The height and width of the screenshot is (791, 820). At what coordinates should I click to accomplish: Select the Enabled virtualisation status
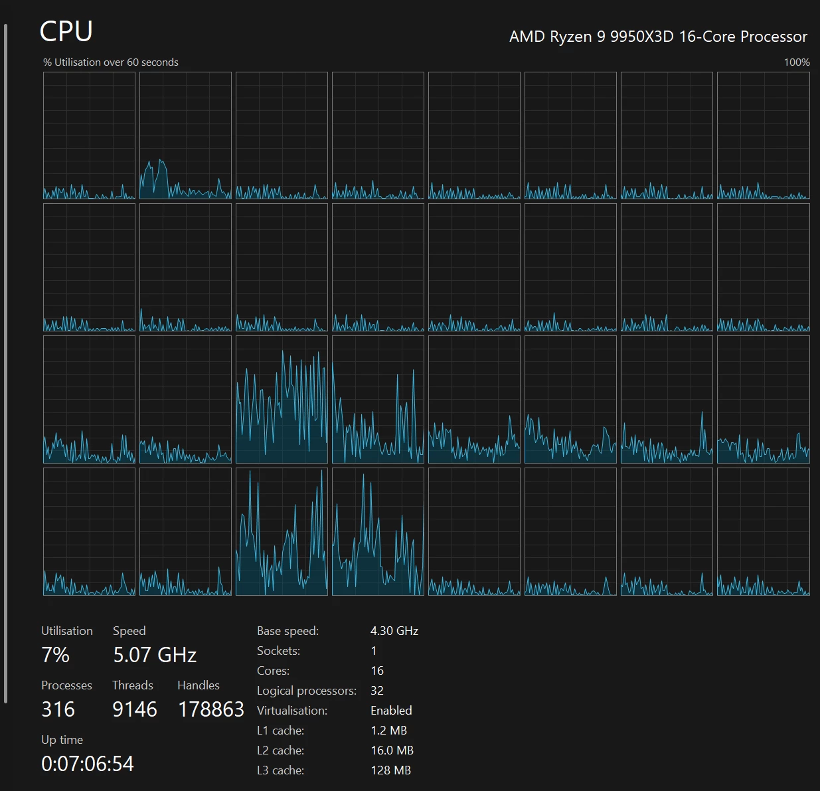(392, 711)
